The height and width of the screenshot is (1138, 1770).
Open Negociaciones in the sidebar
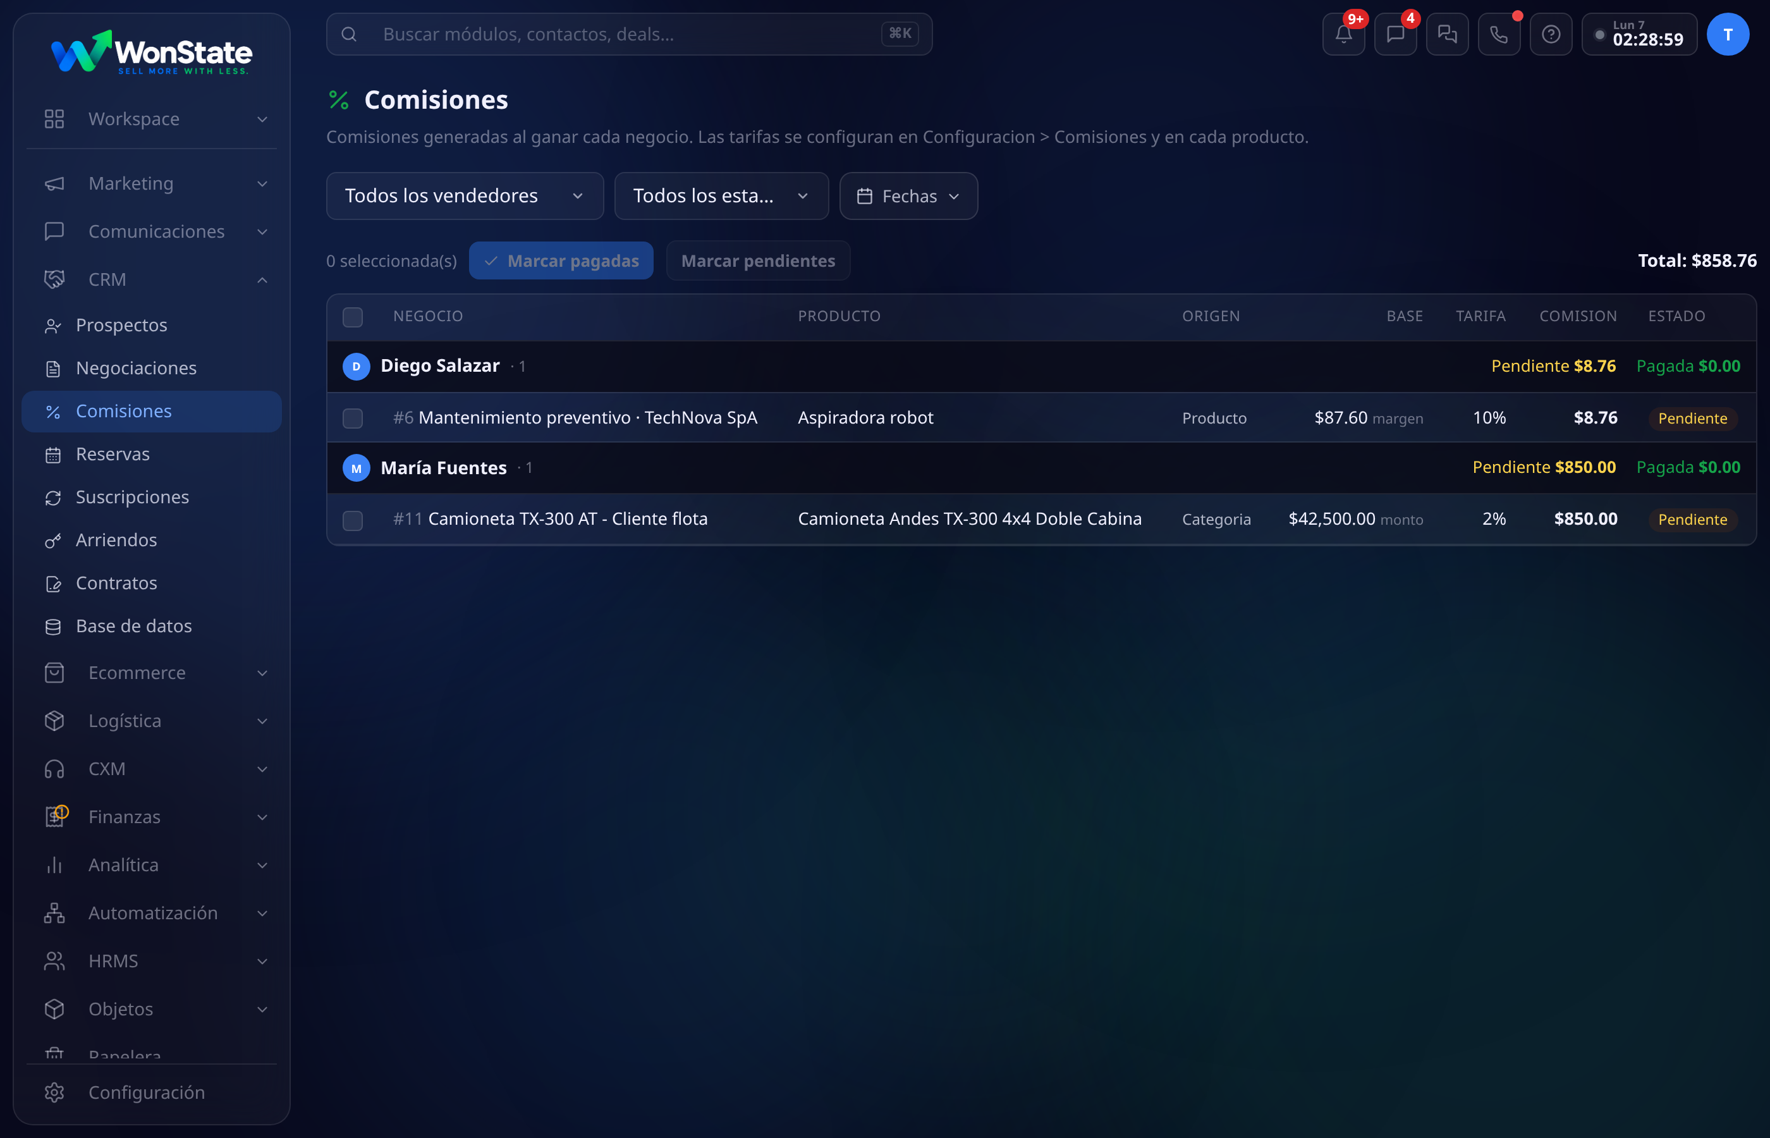tap(152, 368)
